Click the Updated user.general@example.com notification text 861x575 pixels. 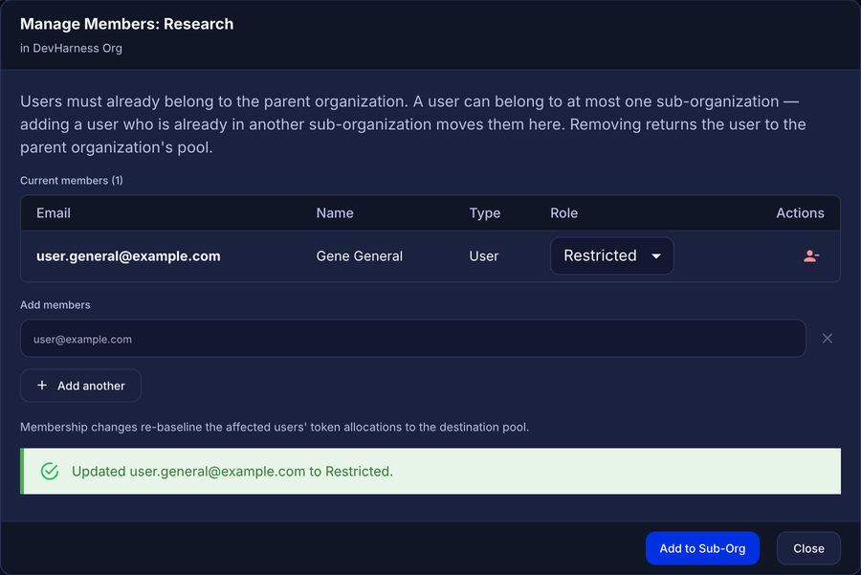(x=232, y=472)
